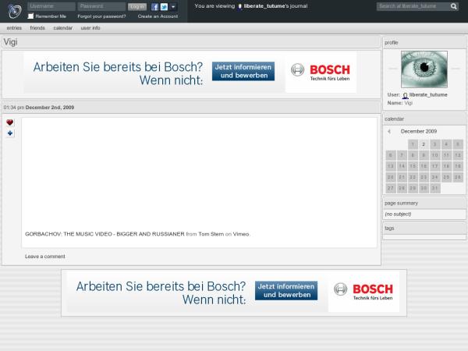468x351 pixels.
Task: Open the entries menu item
Action: [x=14, y=28]
